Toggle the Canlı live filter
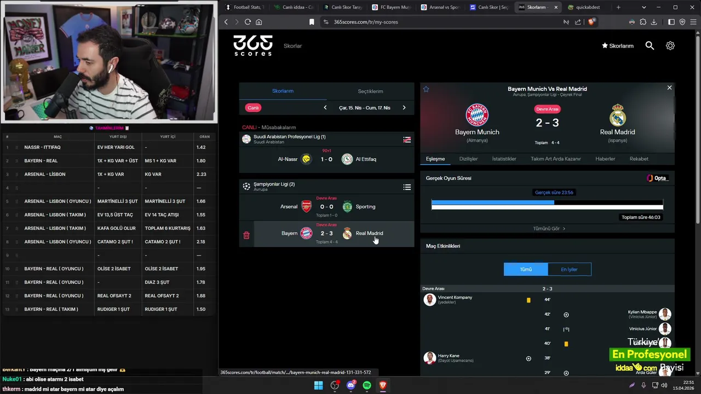 click(253, 108)
